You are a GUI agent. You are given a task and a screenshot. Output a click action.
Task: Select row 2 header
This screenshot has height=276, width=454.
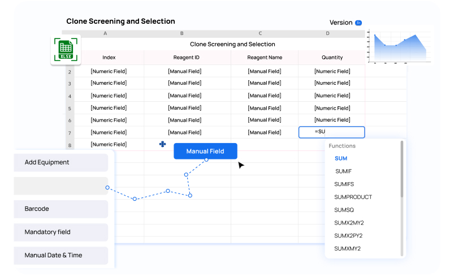point(70,71)
